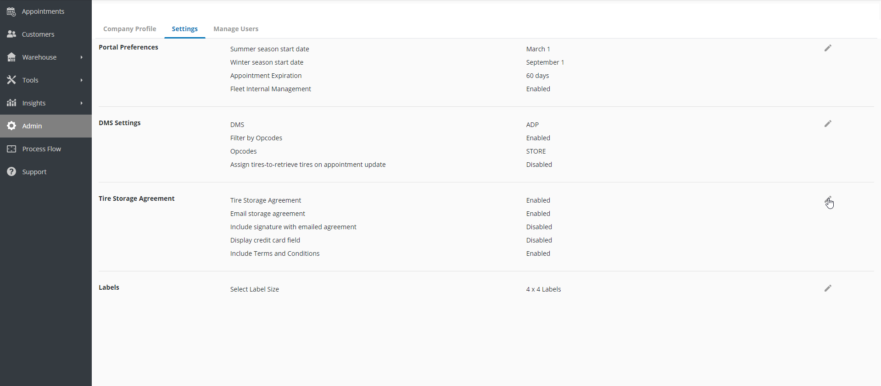Screen dimensions: 881x386
Task: Click the Admin menu label
Action: pyautogui.click(x=32, y=126)
